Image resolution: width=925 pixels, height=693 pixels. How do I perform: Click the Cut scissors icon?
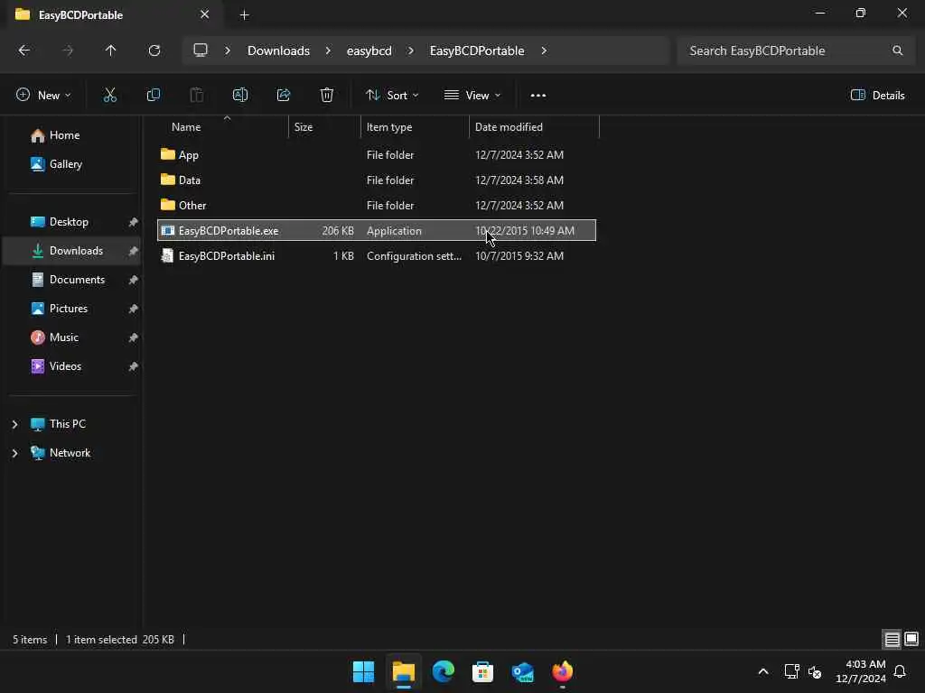pyautogui.click(x=109, y=95)
